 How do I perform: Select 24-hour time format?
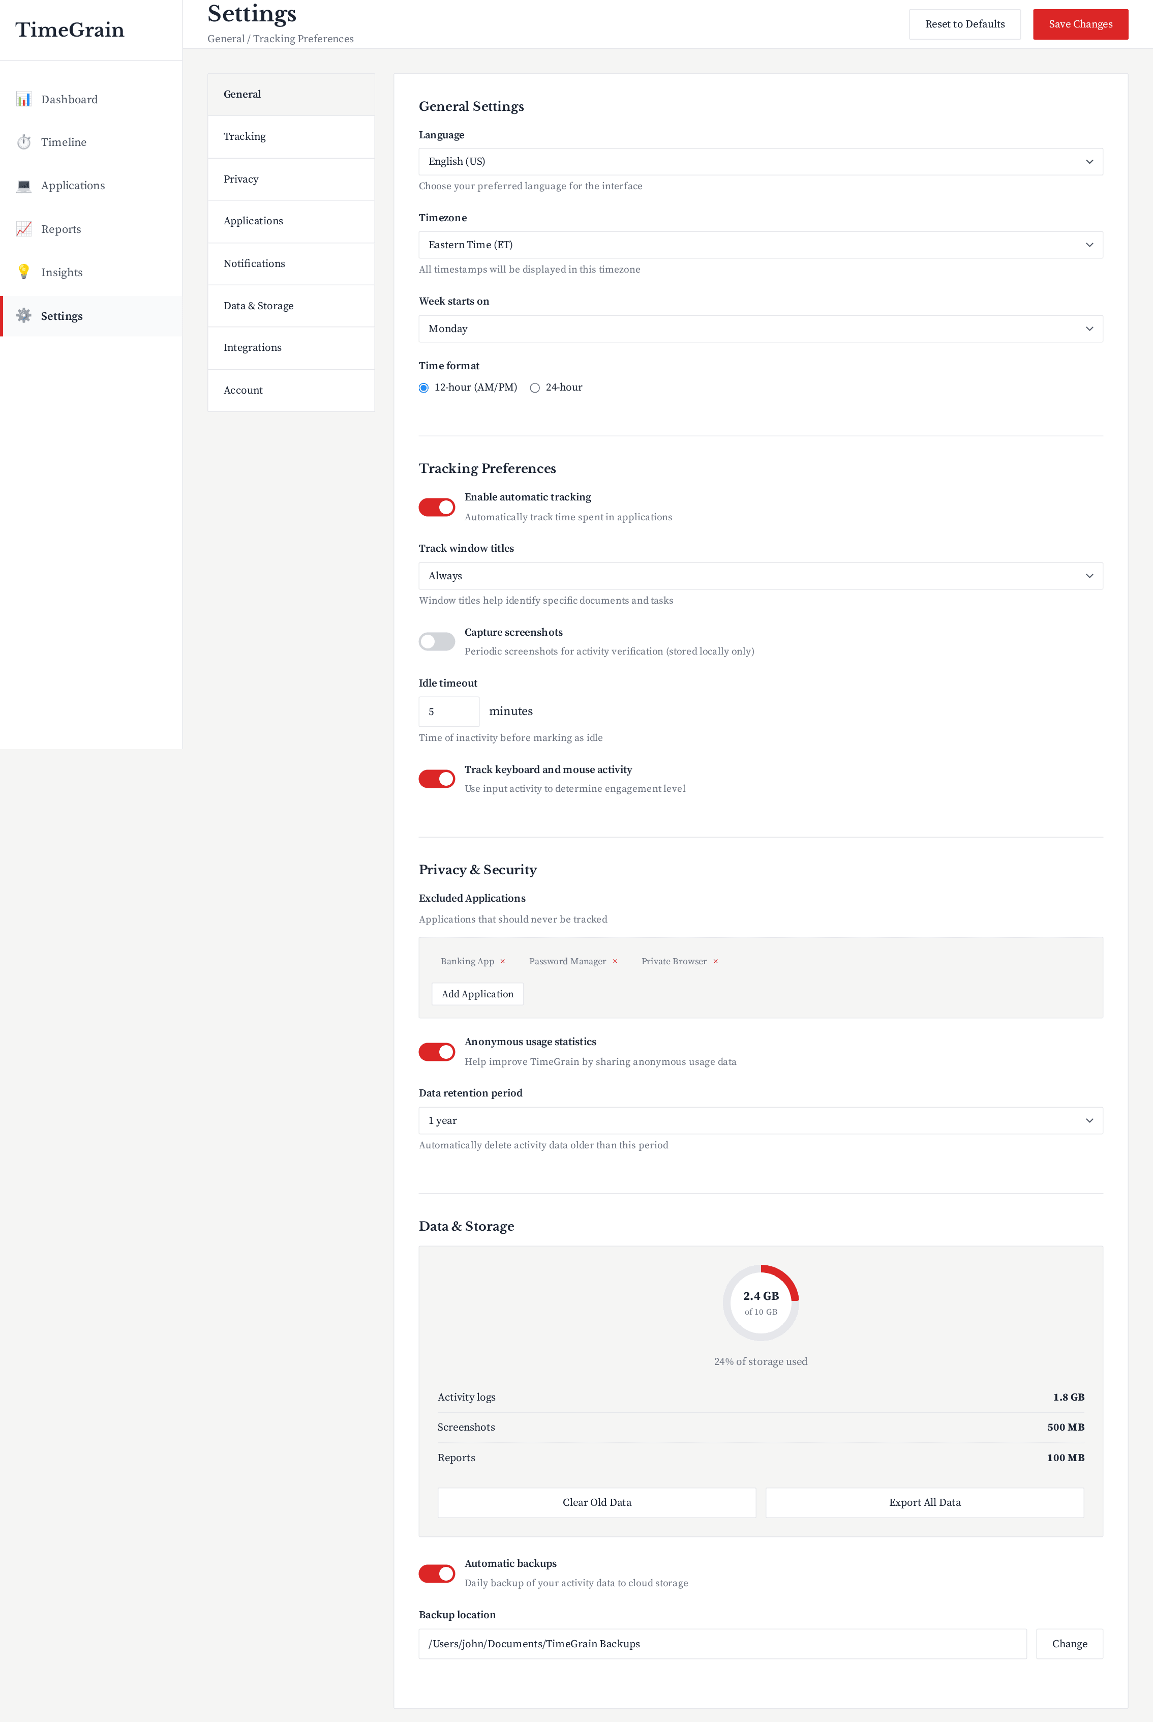coord(535,388)
